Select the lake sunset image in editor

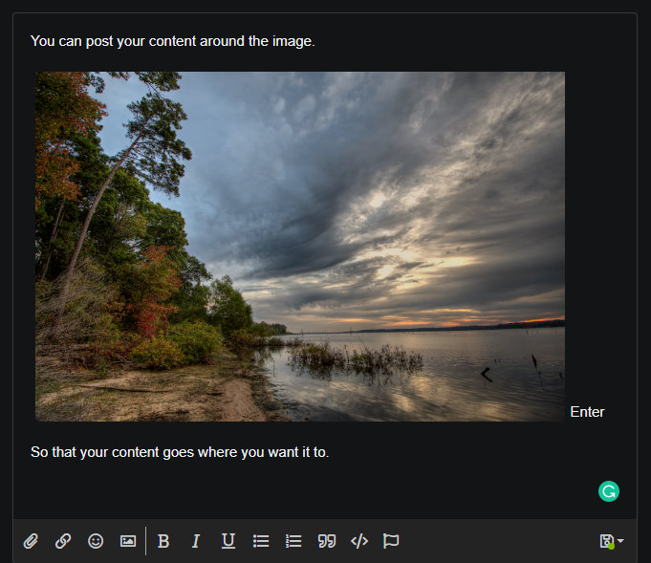[300, 247]
